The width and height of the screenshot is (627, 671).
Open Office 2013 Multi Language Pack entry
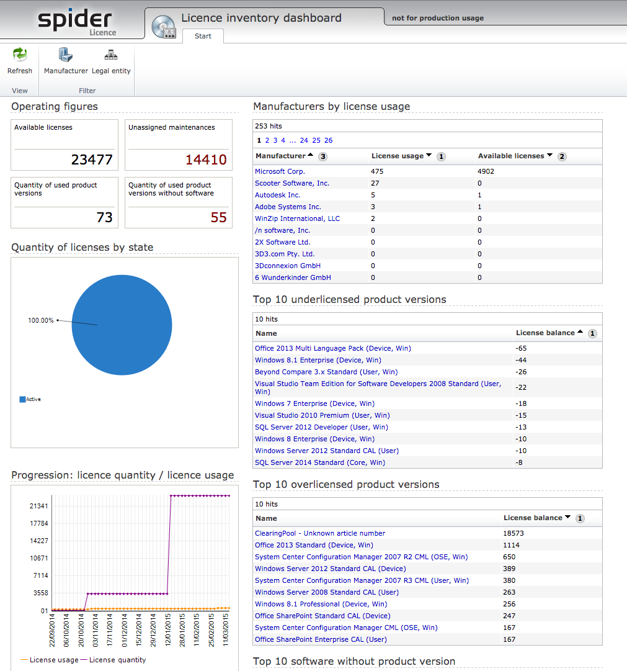(332, 348)
